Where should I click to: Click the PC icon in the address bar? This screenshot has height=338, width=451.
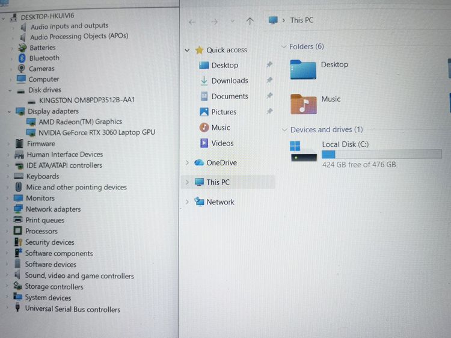(273, 20)
